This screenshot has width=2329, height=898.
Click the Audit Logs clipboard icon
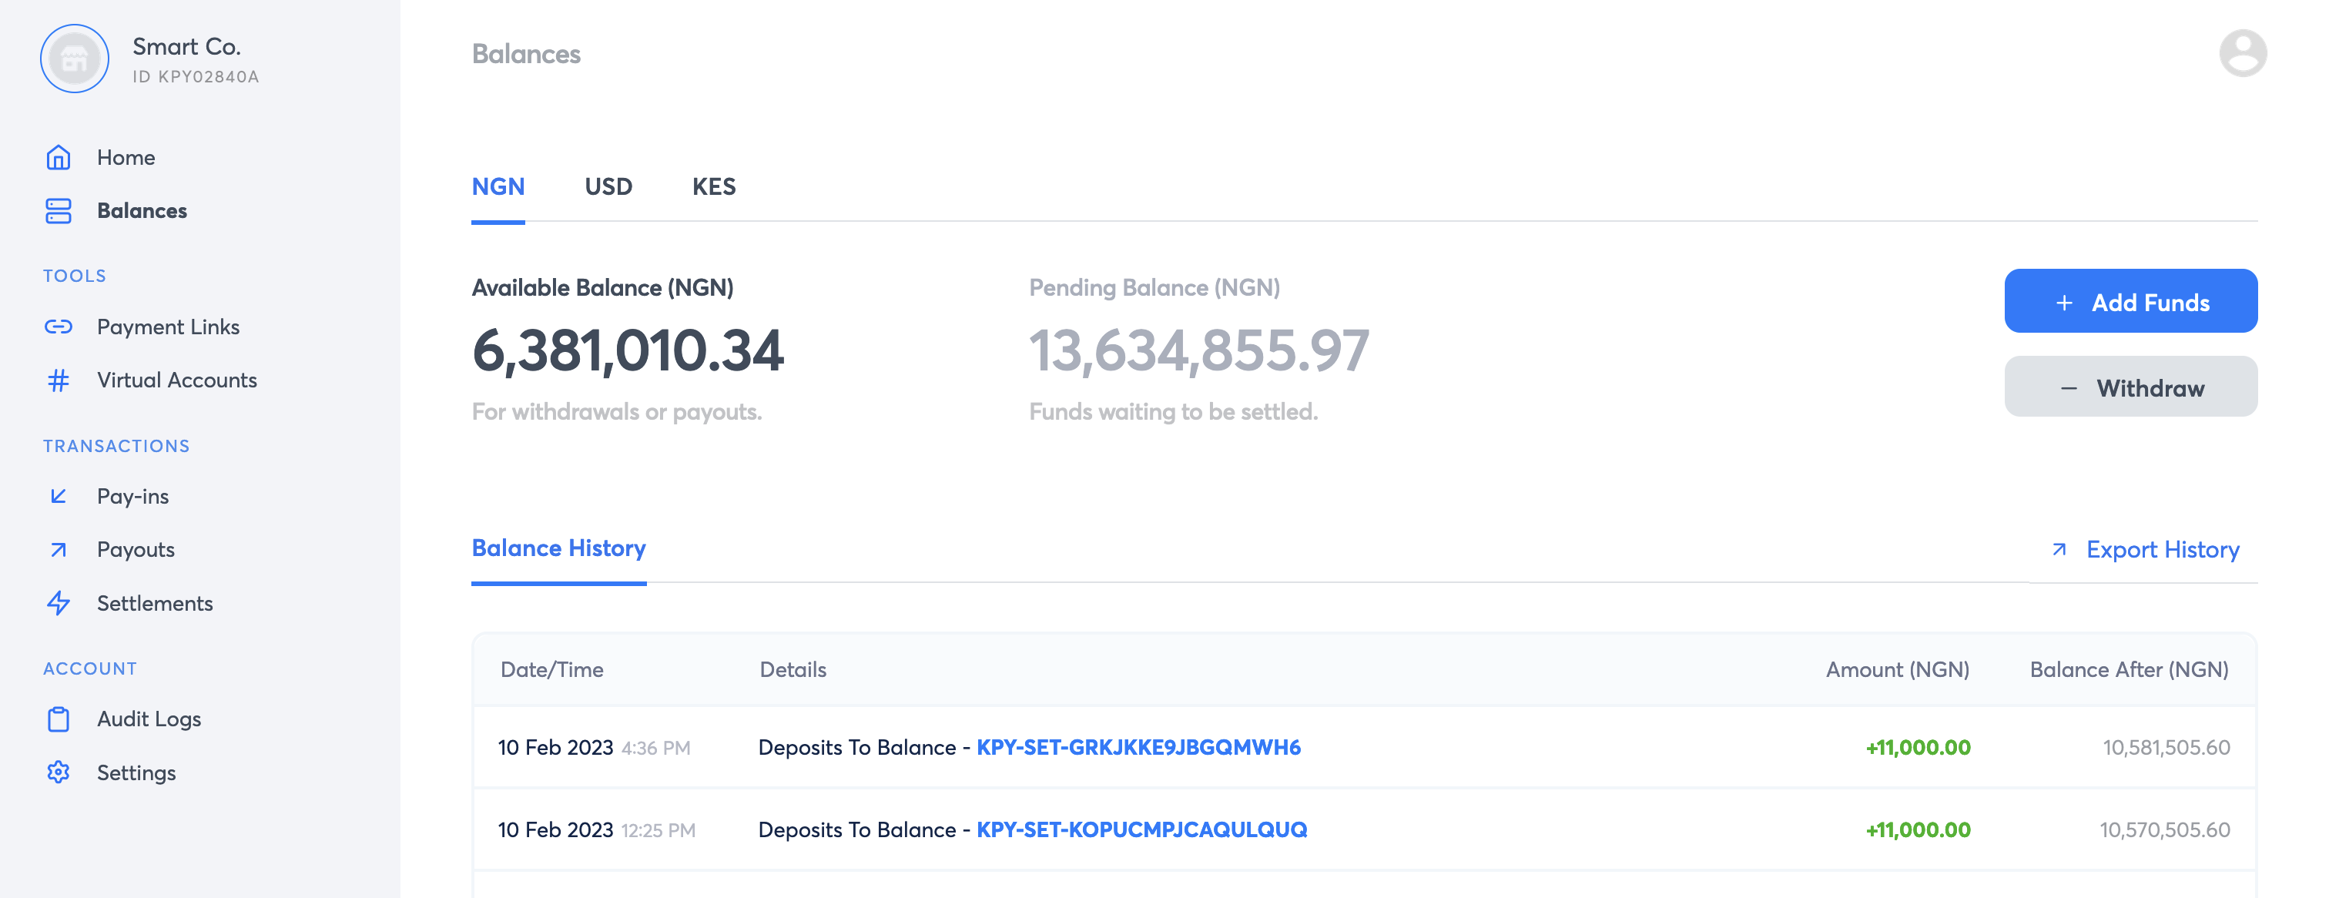[58, 719]
